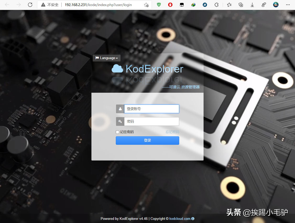Reload the page with refresh icon
295x223 pixels.
pyautogui.click(x=30, y=5)
